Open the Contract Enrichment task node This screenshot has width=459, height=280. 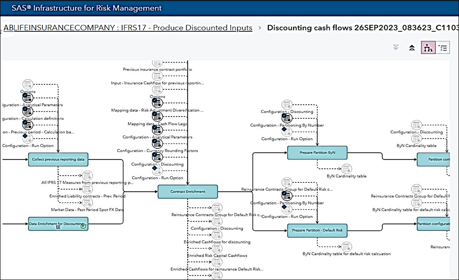click(x=187, y=192)
